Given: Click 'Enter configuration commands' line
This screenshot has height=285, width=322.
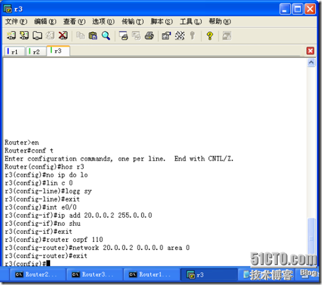Looking at the screenshot, I should pyautogui.click(x=119, y=158).
